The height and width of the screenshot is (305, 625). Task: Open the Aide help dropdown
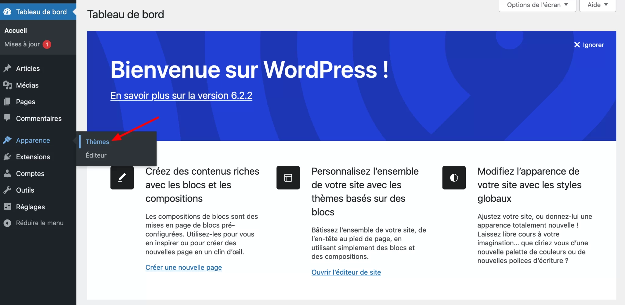pyautogui.click(x=597, y=5)
